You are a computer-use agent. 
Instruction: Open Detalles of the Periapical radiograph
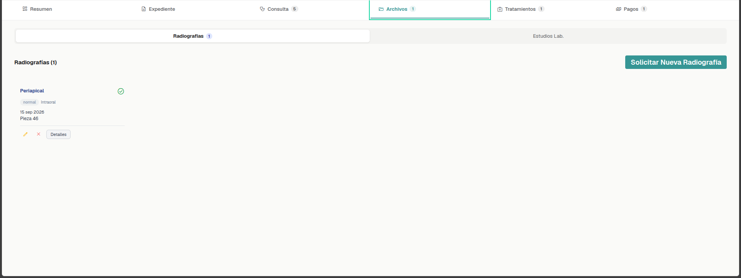[58, 134]
